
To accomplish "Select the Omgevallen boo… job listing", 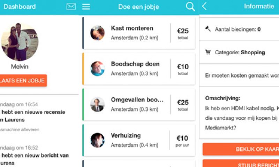I will 137,104.
